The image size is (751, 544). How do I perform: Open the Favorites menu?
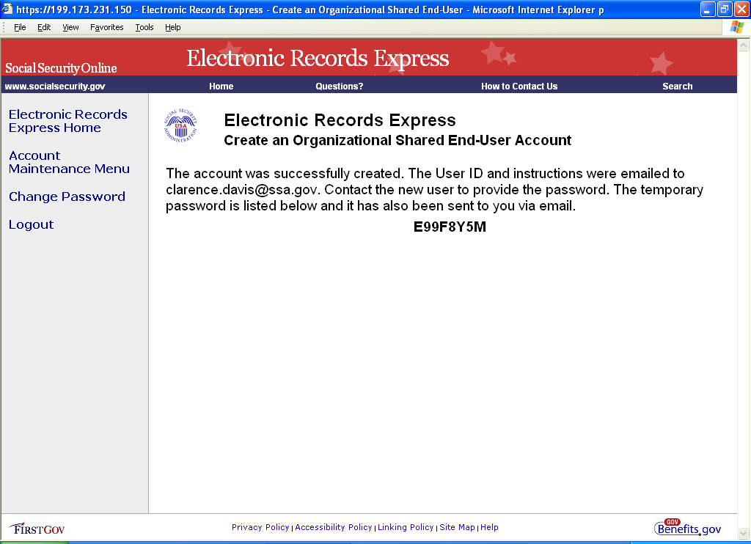tap(107, 27)
